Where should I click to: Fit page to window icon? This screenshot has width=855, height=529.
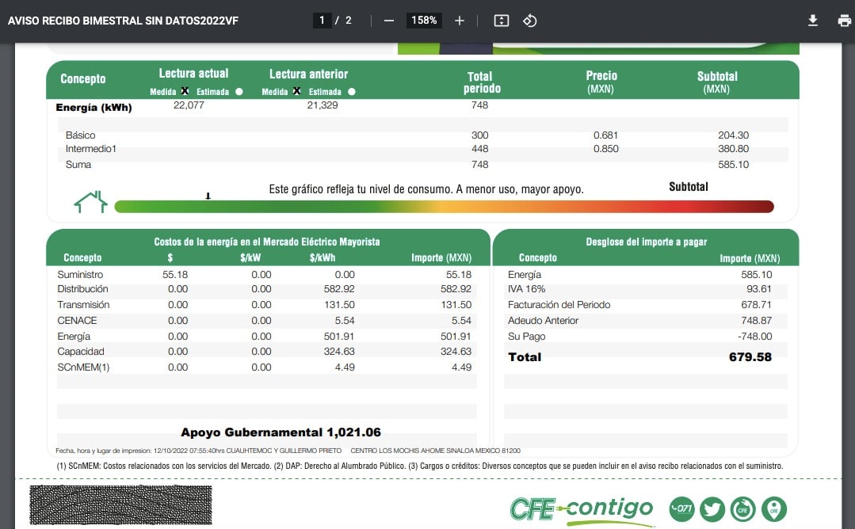click(x=501, y=21)
